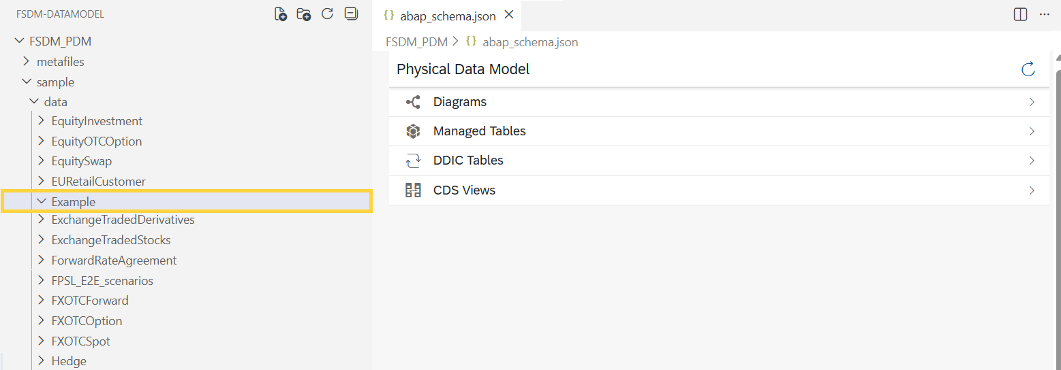
Task: Select the ExchangeTradedDerivatives folder
Action: pyautogui.click(x=123, y=220)
